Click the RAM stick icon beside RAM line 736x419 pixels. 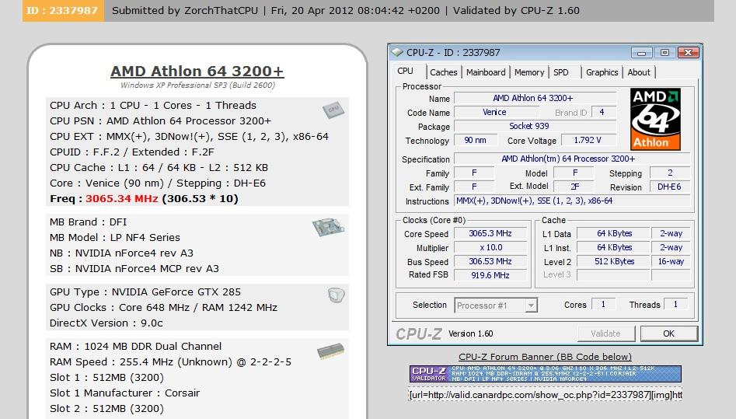coord(330,351)
